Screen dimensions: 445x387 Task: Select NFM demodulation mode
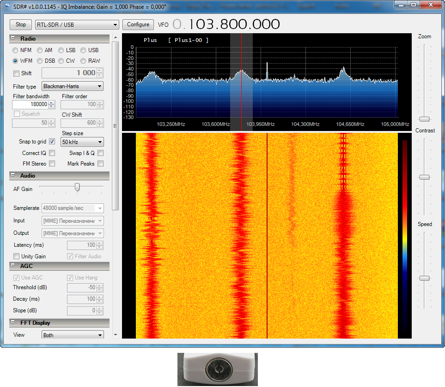click(x=15, y=50)
